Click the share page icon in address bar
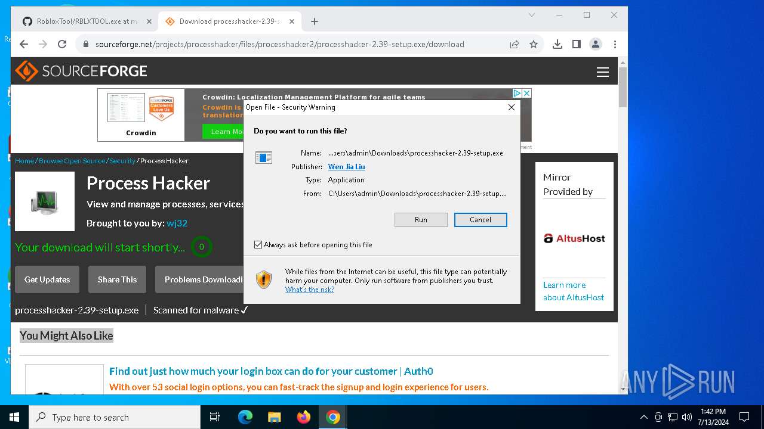Viewport: 764px width, 429px height. pos(515,44)
